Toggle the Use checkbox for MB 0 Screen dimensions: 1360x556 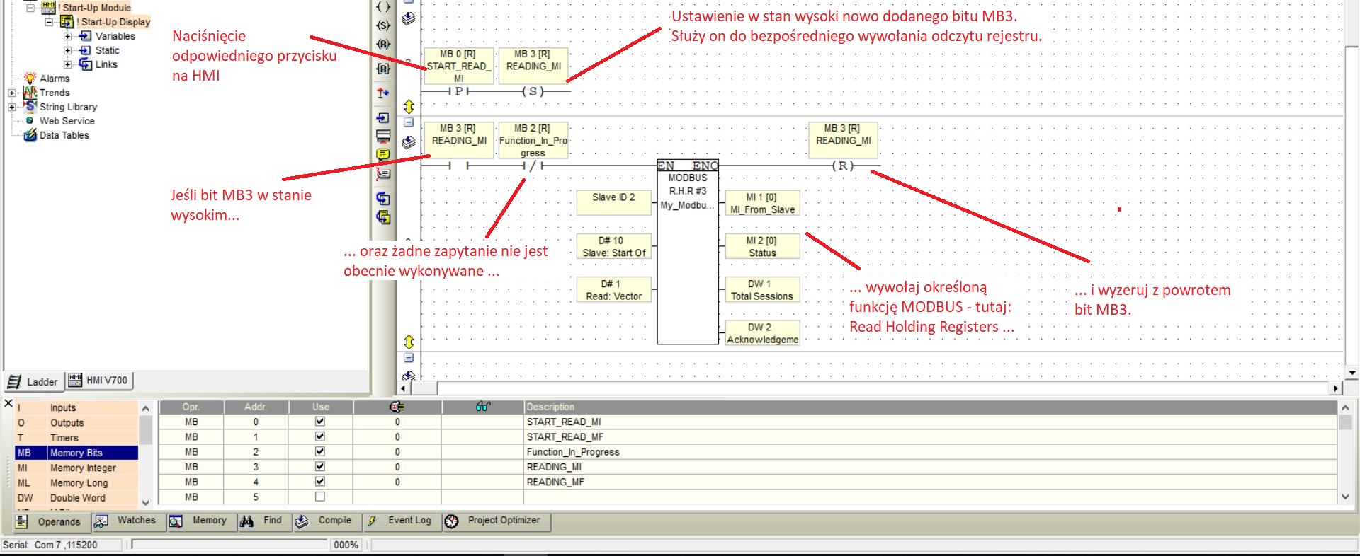coord(320,422)
